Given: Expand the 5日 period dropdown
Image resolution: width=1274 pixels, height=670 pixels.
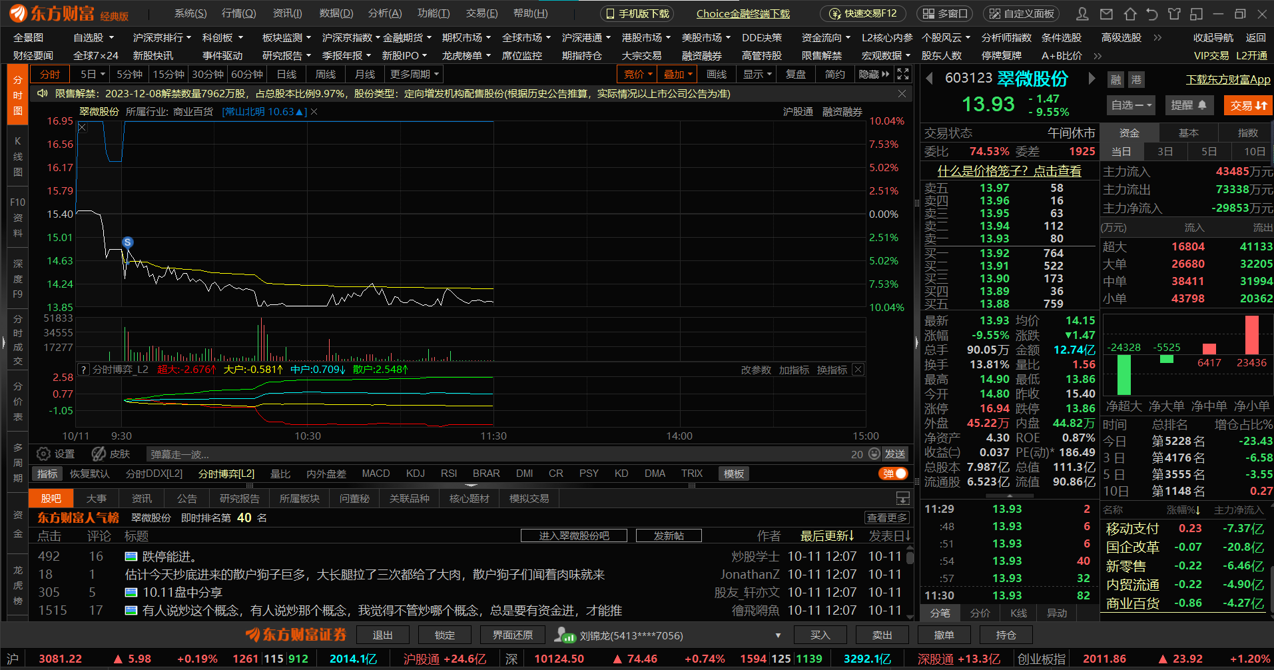Looking at the screenshot, I should [103, 75].
